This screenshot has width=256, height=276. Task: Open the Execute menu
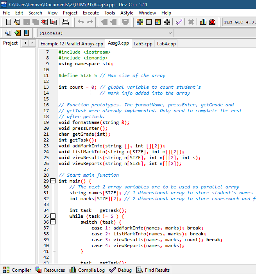point(91,13)
